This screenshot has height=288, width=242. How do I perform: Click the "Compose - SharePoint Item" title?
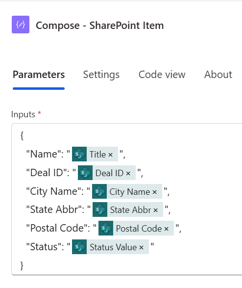pos(99,26)
